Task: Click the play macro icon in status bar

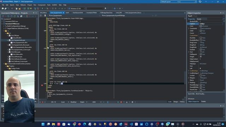Action: [x=40, y=102]
